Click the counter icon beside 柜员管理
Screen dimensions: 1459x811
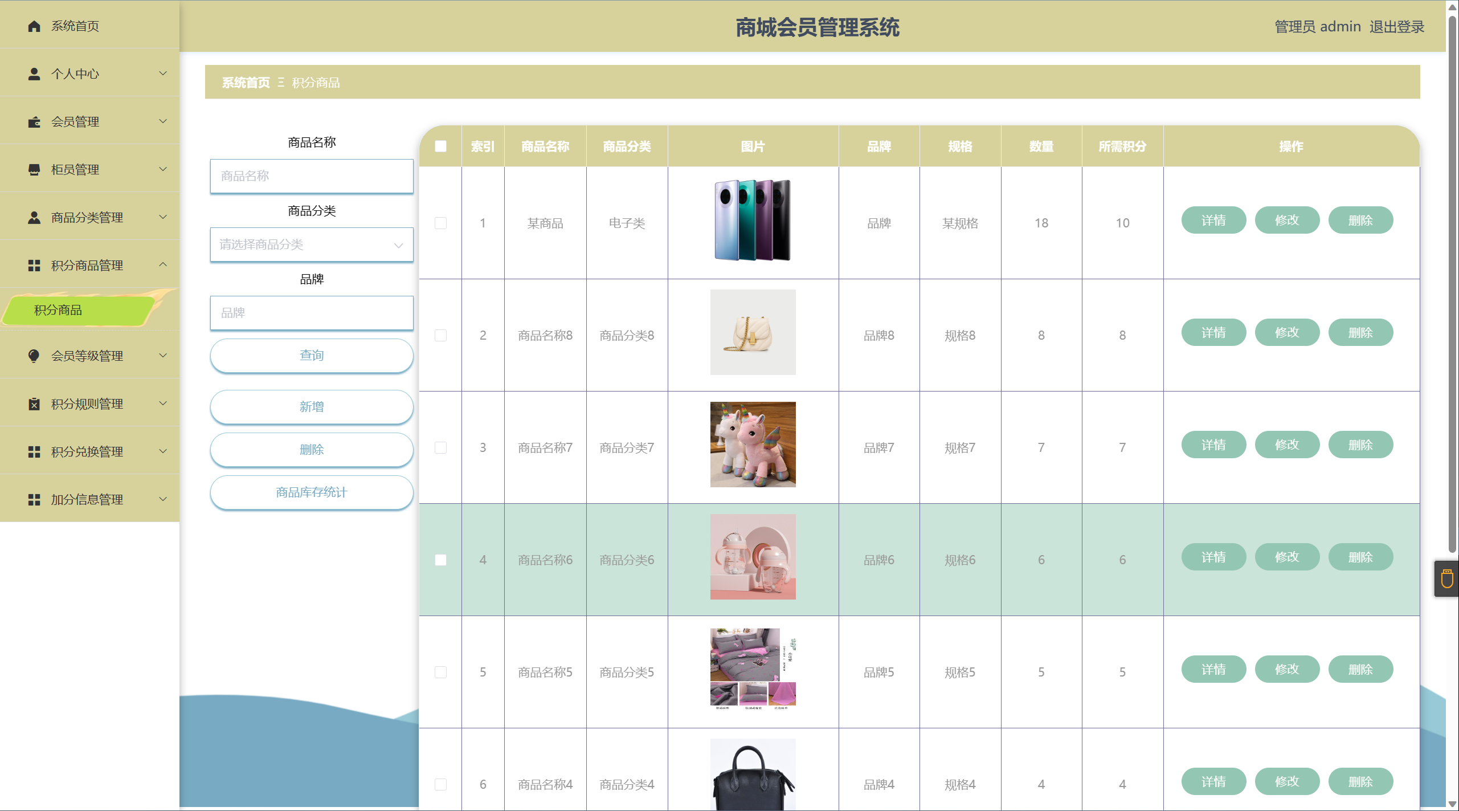(34, 170)
